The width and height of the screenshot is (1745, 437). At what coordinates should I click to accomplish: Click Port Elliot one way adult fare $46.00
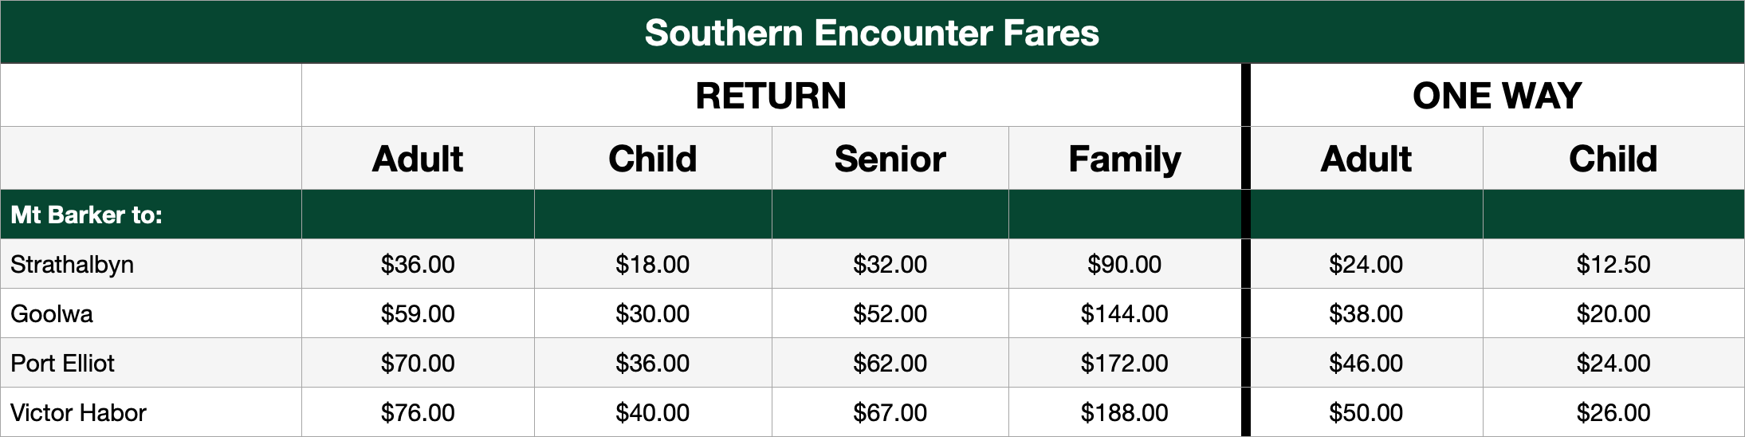pos(1366,363)
